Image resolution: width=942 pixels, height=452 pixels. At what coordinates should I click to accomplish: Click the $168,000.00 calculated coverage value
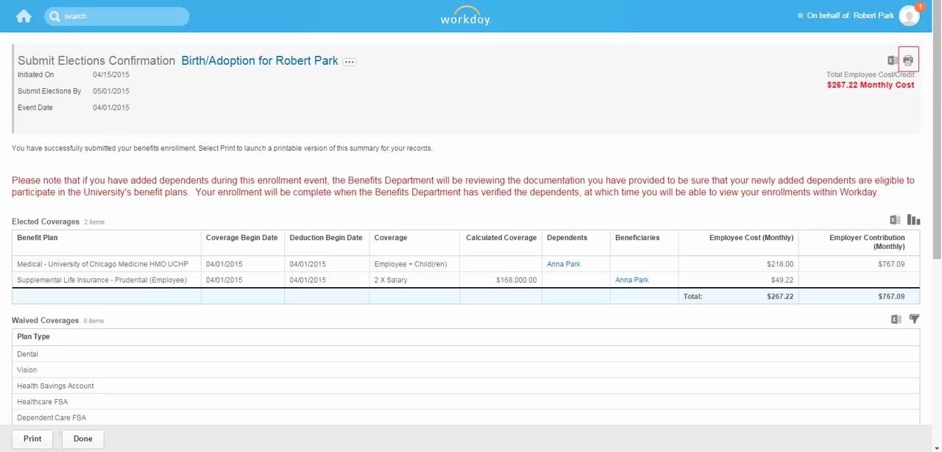[x=517, y=280]
